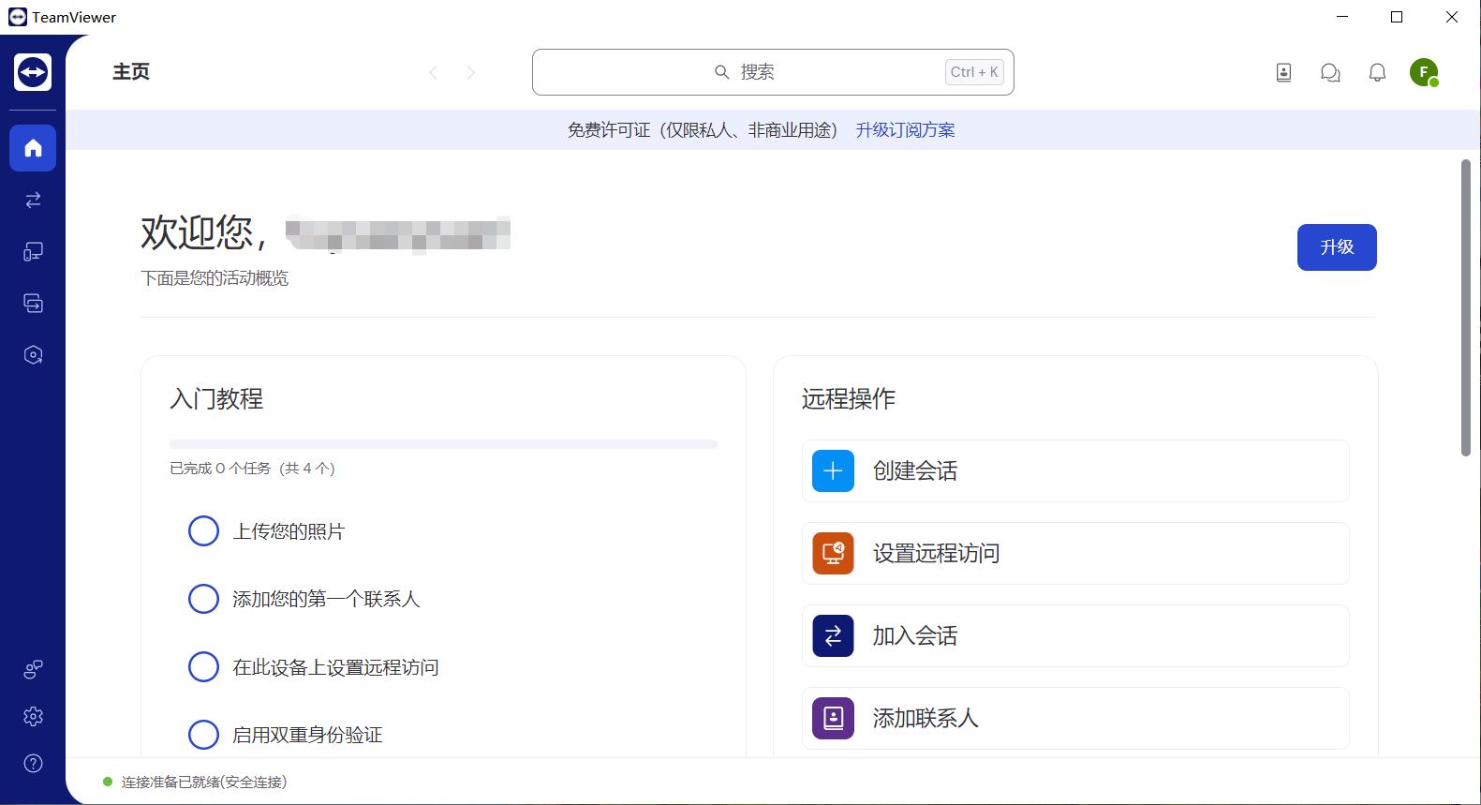The height and width of the screenshot is (805, 1481).
Task: Open the green F profile avatar
Action: click(1424, 72)
